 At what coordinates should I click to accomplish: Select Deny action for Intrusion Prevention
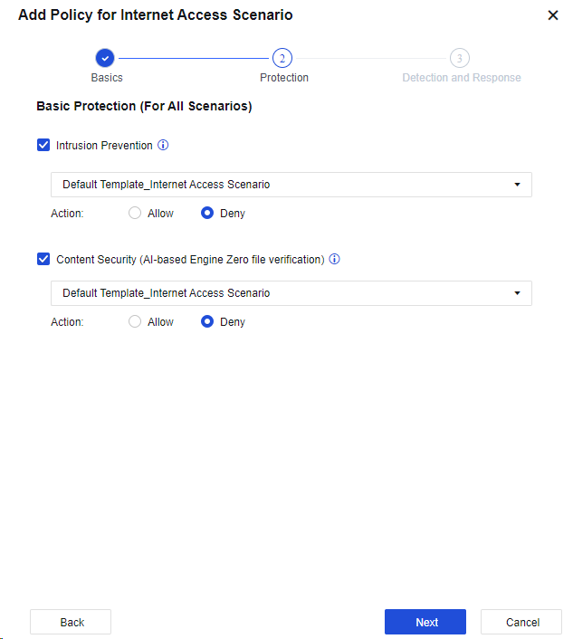[207, 214]
